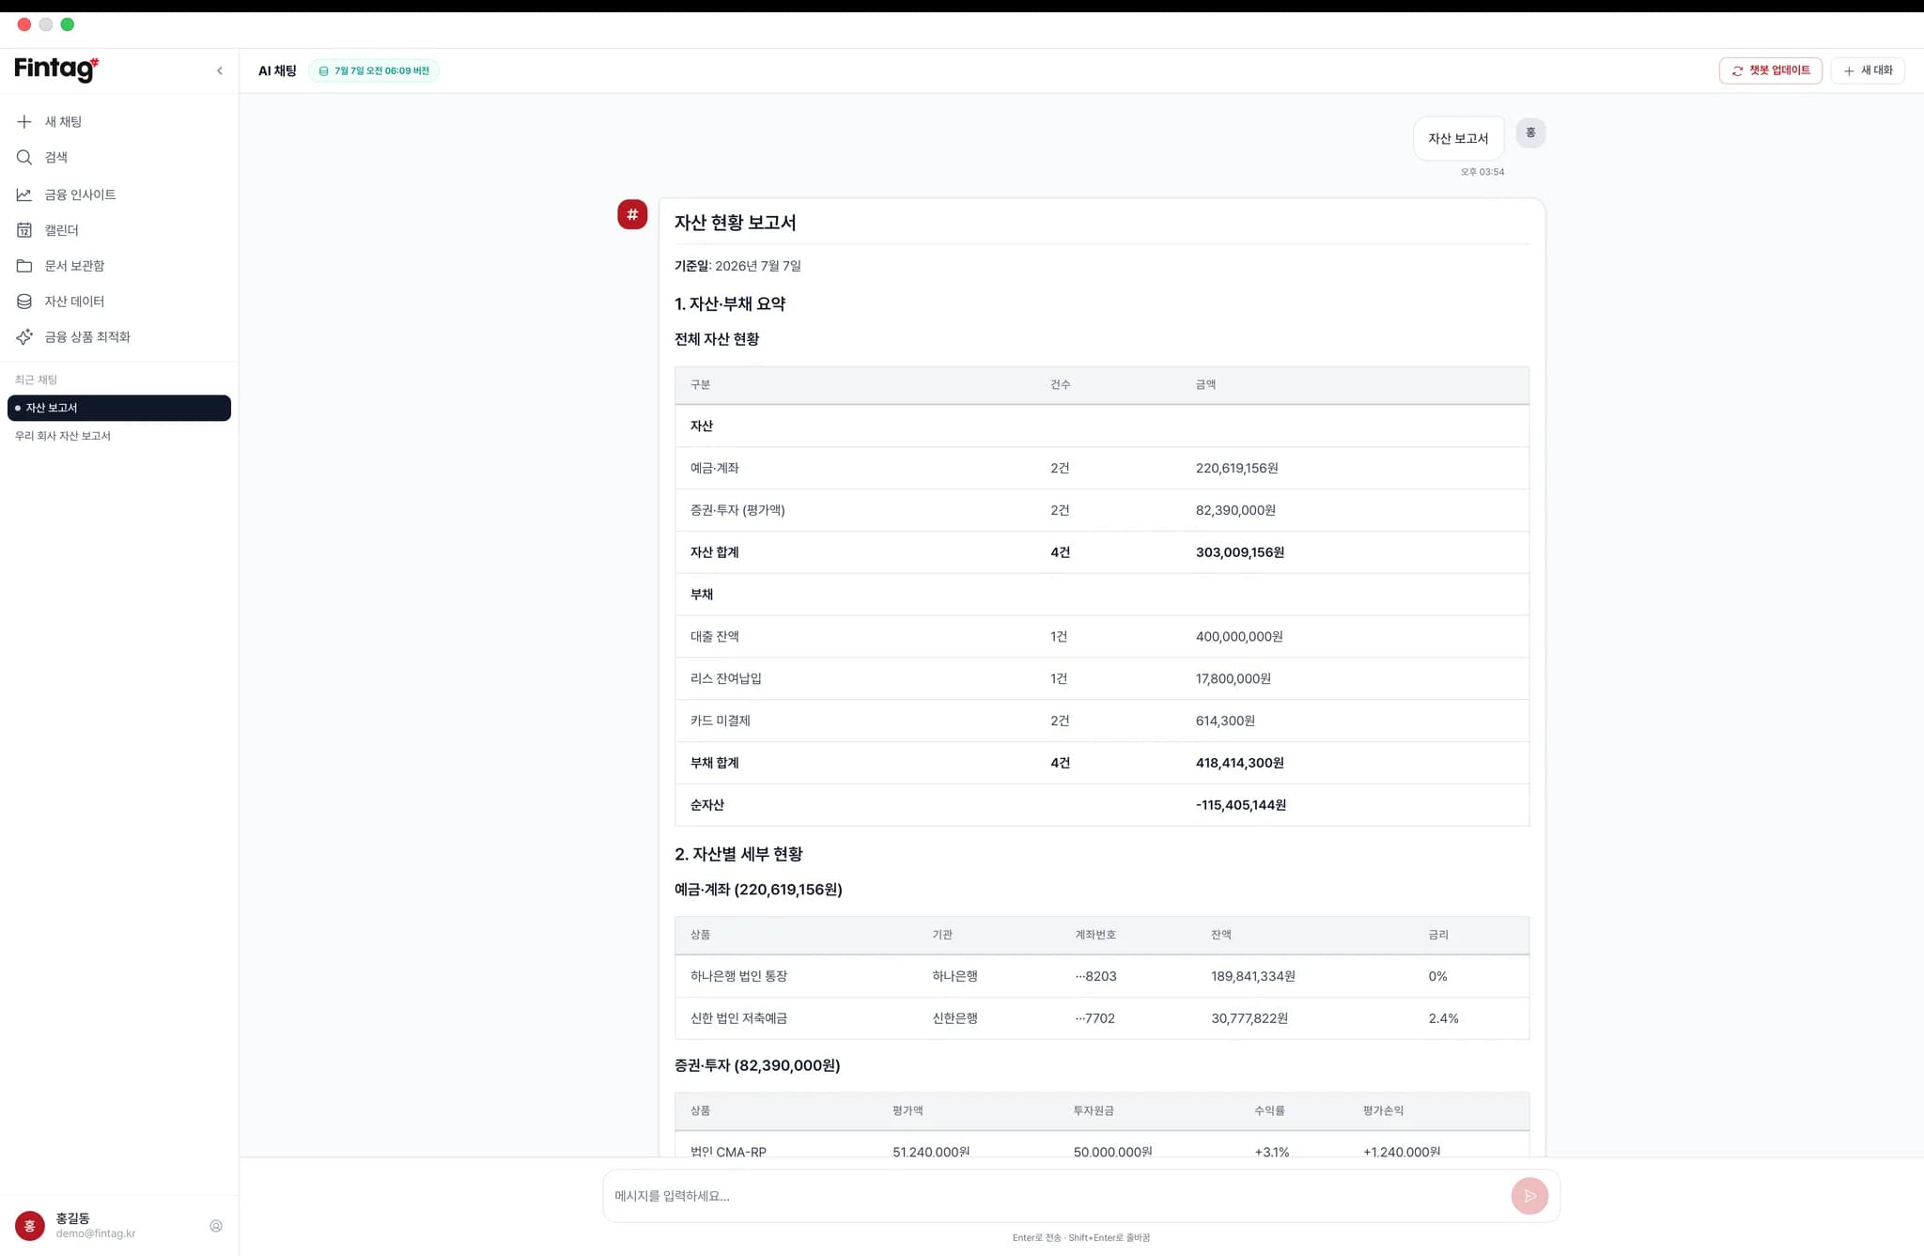This screenshot has height=1256, width=1924.
Task: Start a new chat via 새 채팅 plus icon
Action: [24, 121]
